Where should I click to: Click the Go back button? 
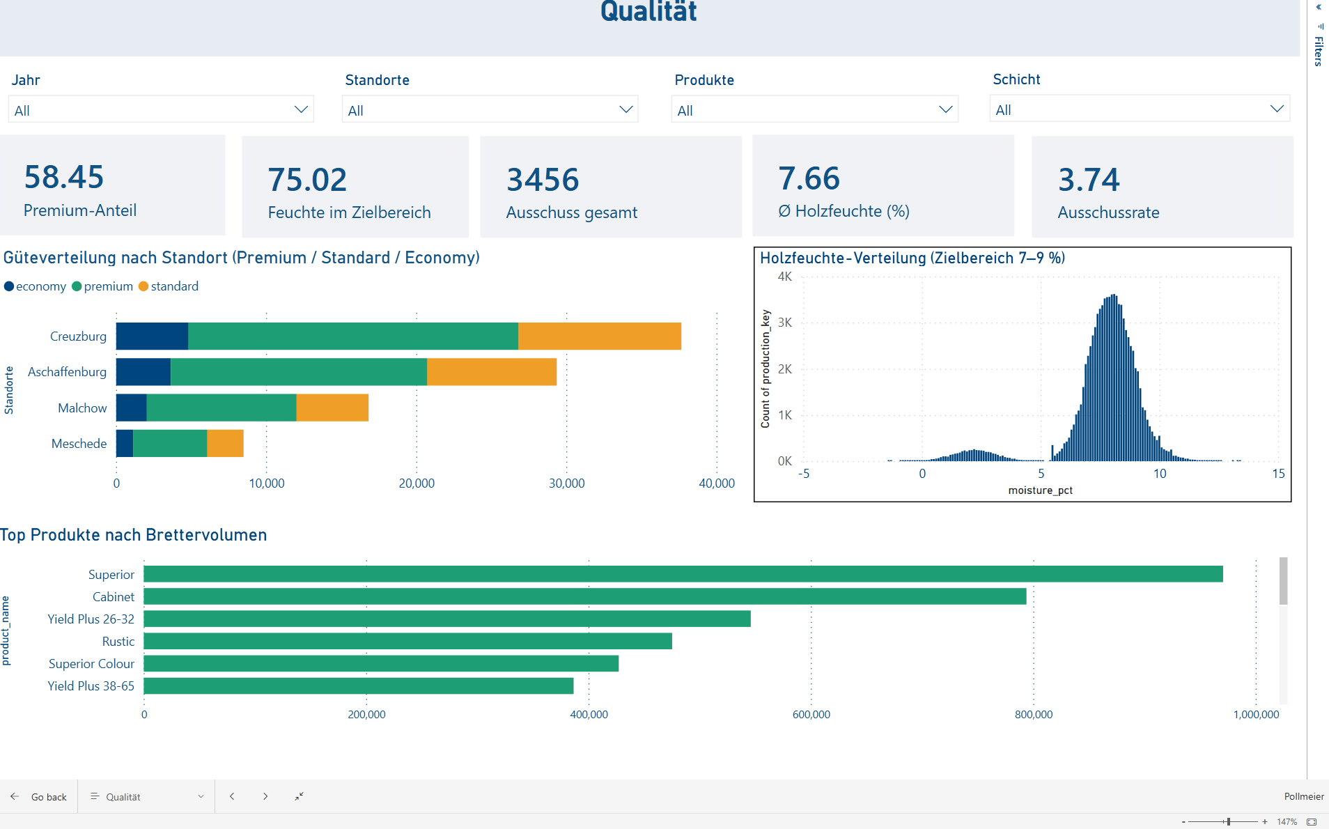[x=39, y=796]
